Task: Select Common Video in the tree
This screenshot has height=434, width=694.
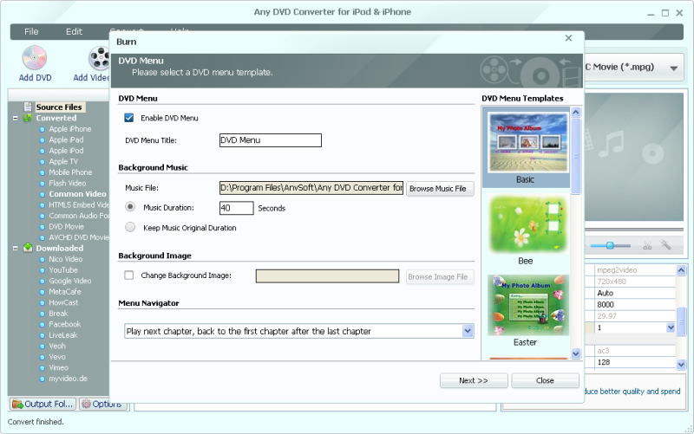Action: 77,194
